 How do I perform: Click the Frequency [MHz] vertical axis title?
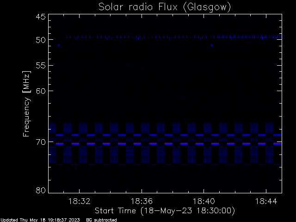[26, 104]
